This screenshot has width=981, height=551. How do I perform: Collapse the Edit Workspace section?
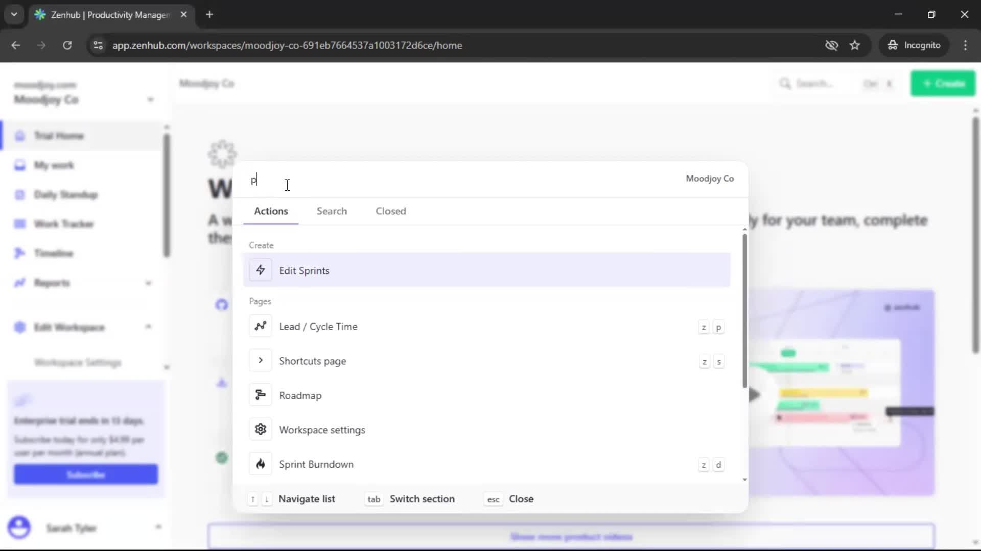coord(149,327)
